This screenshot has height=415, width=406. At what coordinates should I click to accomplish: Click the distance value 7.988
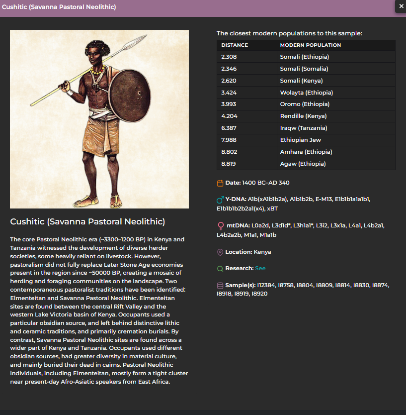(x=229, y=140)
